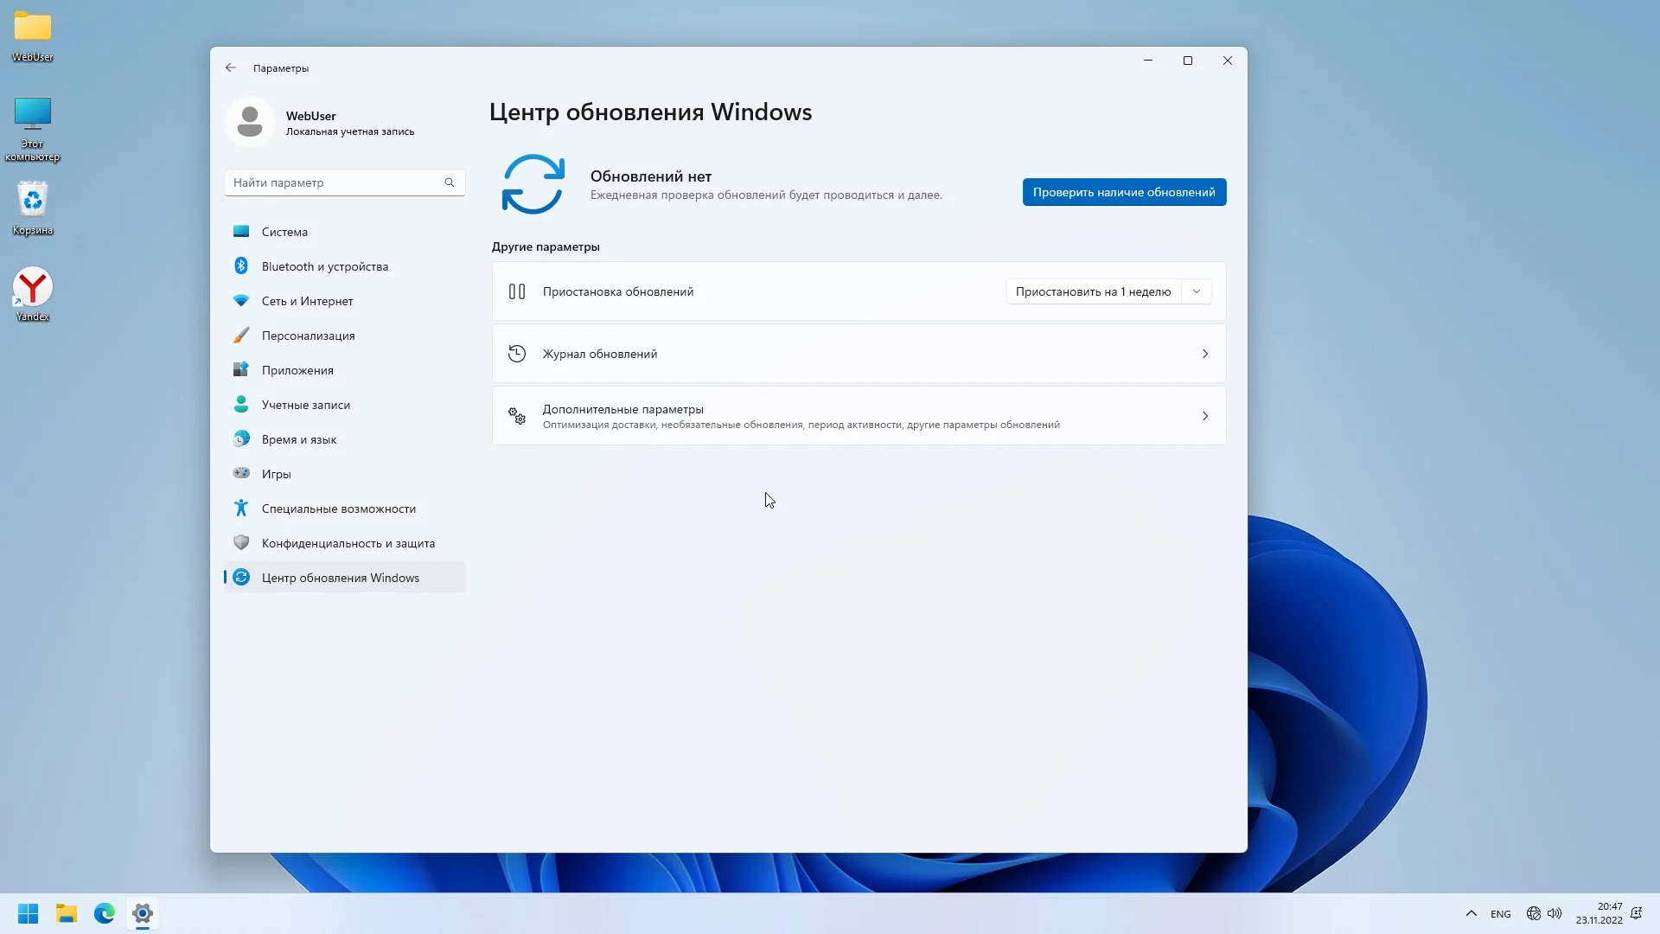Select Время и язык sidebar item
1660x934 pixels.
coord(298,439)
